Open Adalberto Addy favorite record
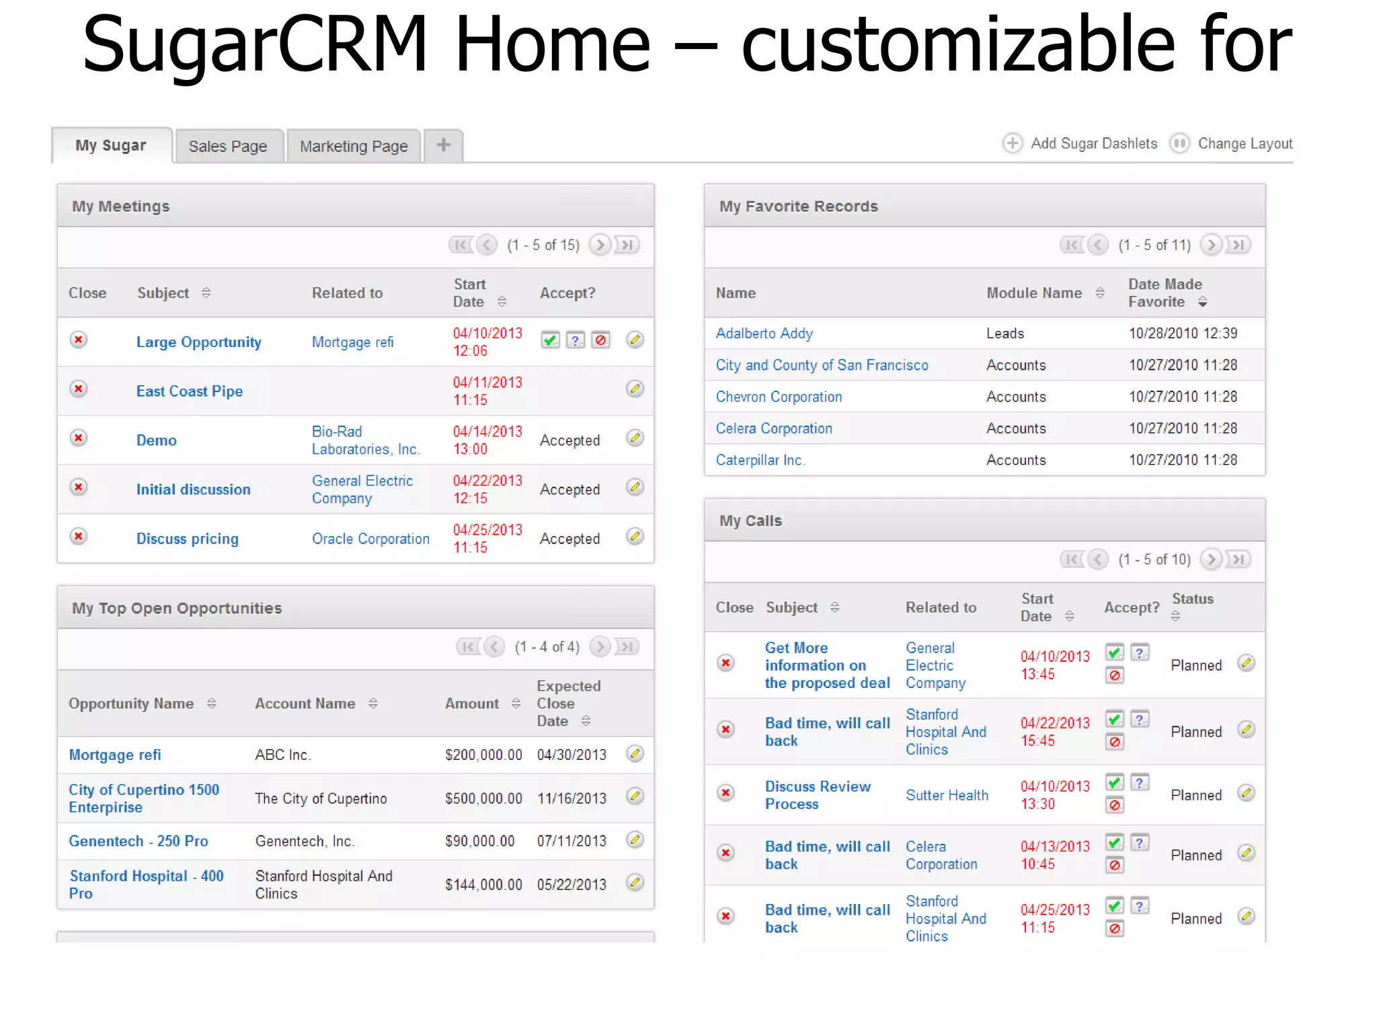This screenshot has width=1377, height=1033. 764,333
